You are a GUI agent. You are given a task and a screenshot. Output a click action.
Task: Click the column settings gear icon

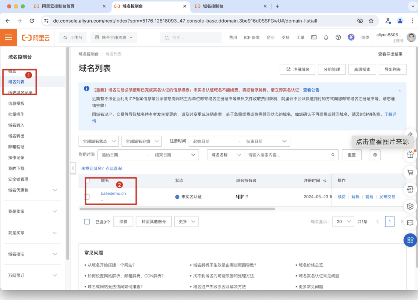coord(375,155)
